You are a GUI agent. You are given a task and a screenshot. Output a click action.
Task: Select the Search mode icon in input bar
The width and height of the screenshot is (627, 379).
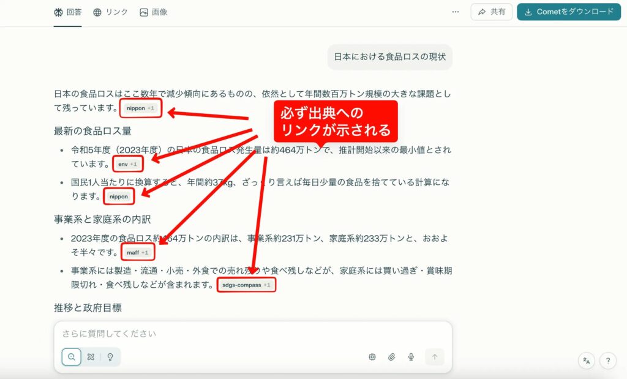coord(72,357)
